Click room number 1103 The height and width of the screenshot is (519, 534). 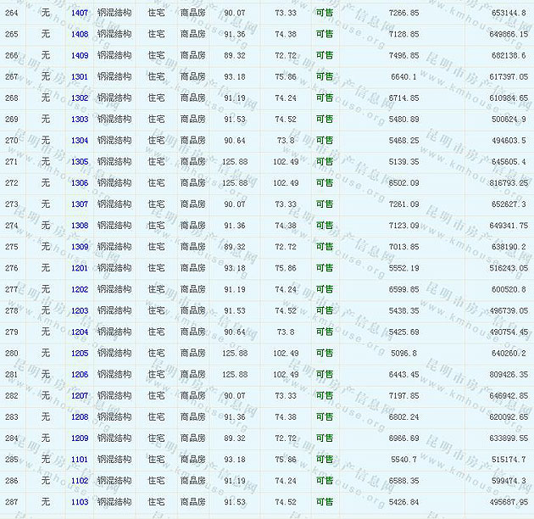click(80, 501)
